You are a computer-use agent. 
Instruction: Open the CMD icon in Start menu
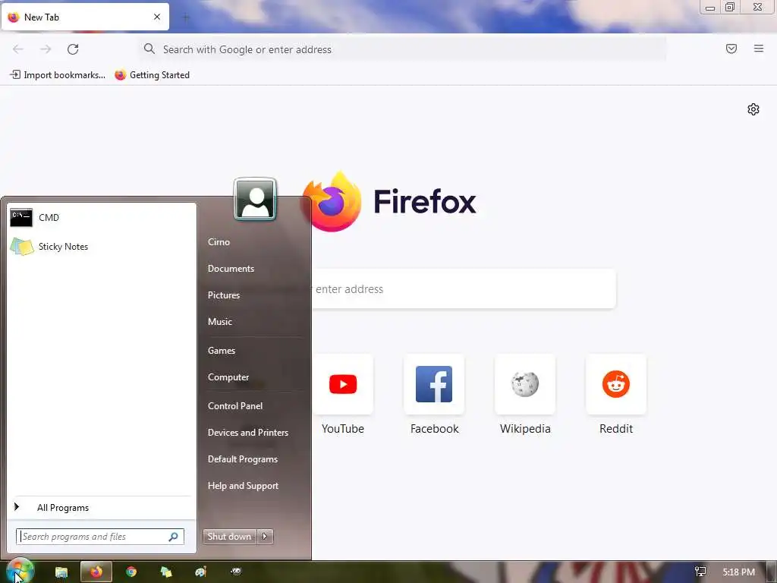(21, 218)
